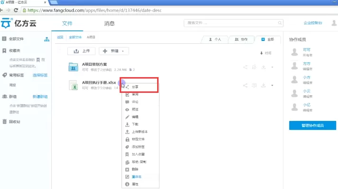
Task: Click the avatar next to 可可
Action: [x=294, y=52]
